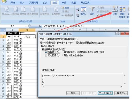The width and height of the screenshot is (132, 99).
Task: Sort ascending A to Z icon
Action: coord(78,10)
